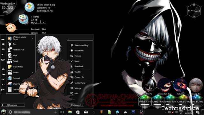Image resolution: width=204 pixels, height=115 pixels.
Task: Click the Cortana circle icon
Action: point(11,112)
